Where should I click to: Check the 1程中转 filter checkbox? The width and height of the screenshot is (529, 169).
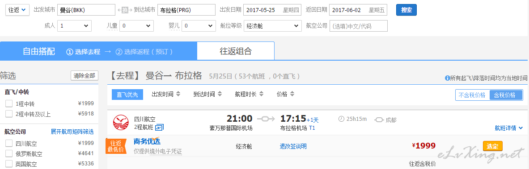pos(9,104)
